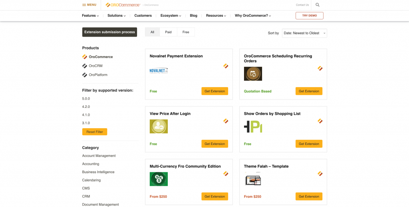Get Extension for Scheduling Recurring Orders

(x=309, y=91)
